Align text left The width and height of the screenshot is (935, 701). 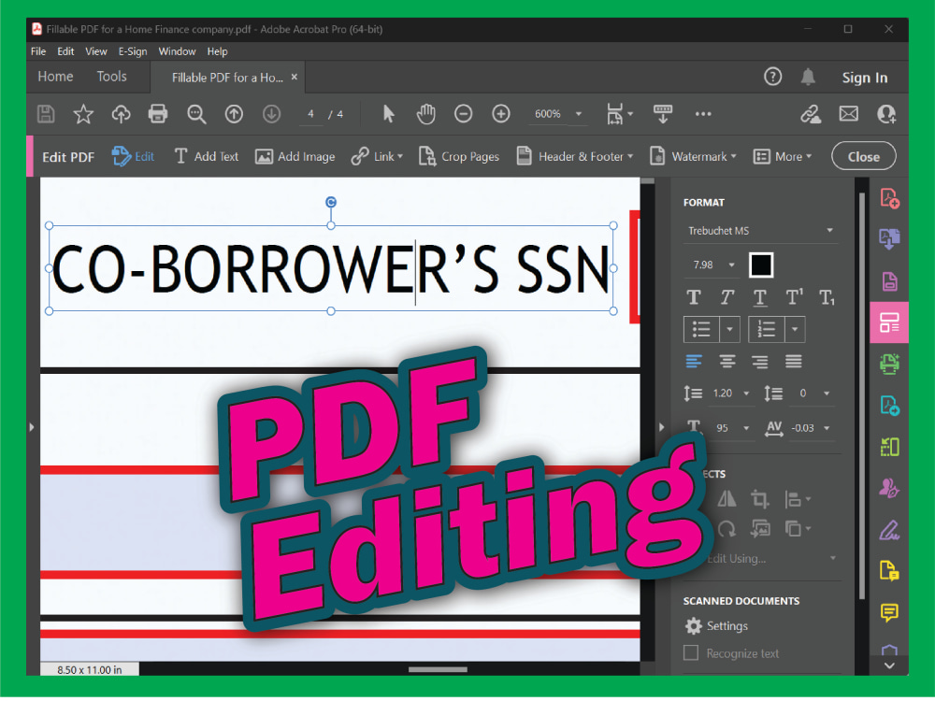(x=694, y=361)
